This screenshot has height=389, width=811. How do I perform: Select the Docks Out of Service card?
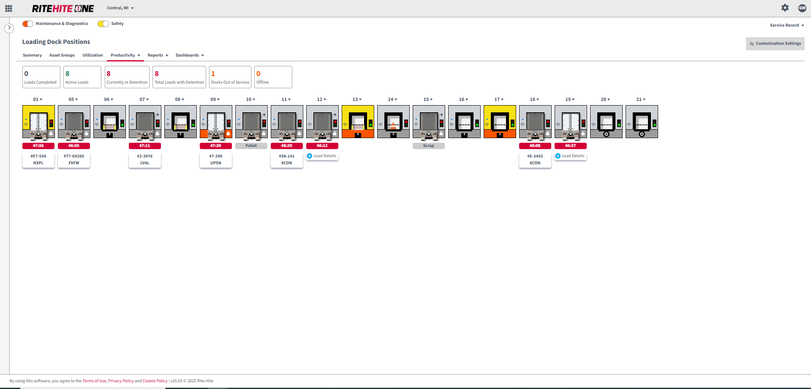[230, 77]
